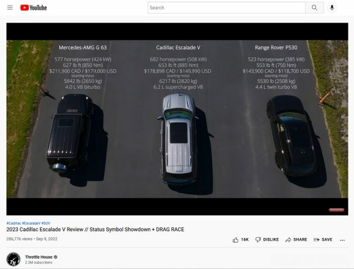Click Cadillac Escalade V label in video
Screen dimensions: 354x269
[178, 48]
